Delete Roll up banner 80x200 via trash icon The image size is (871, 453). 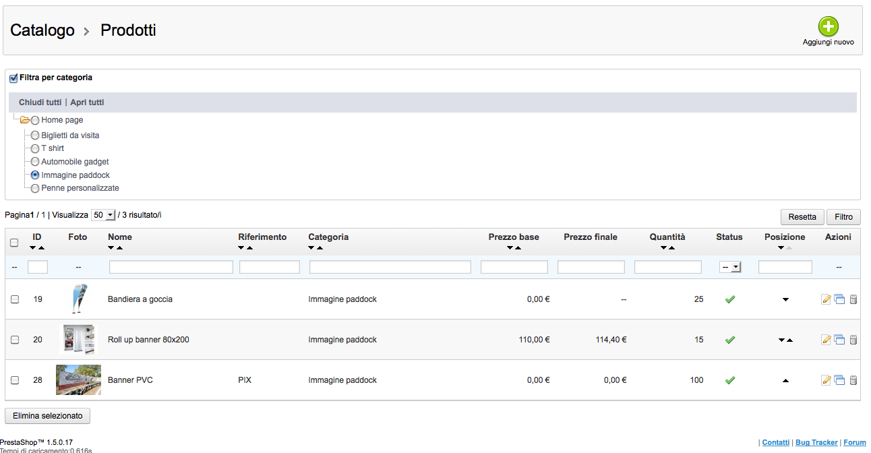853,340
